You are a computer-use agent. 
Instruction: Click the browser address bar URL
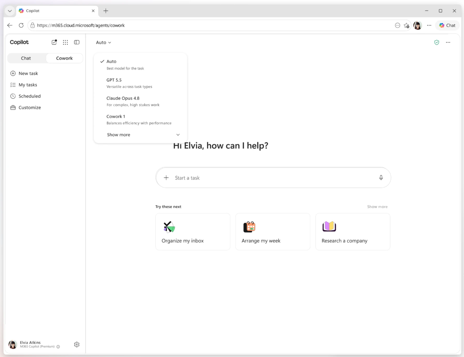[x=81, y=25]
